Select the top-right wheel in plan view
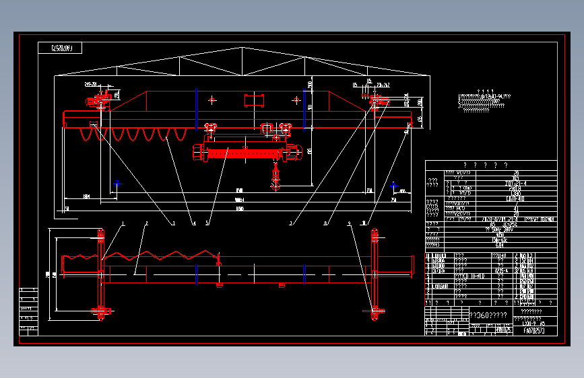 [x=375, y=235]
